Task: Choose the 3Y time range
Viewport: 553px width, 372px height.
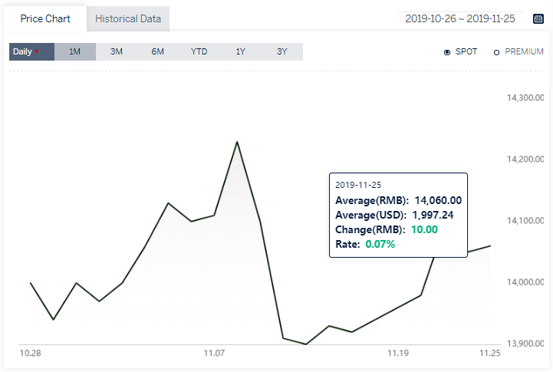Action: [281, 52]
